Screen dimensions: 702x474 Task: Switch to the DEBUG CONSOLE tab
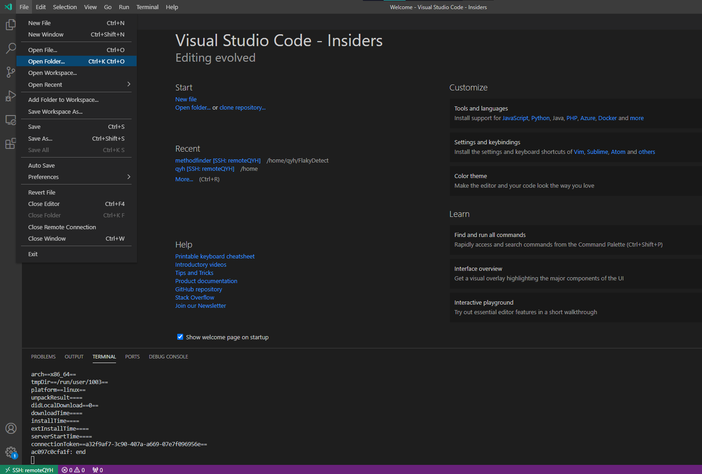(168, 357)
